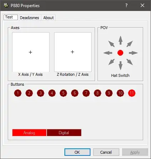
Task: Click the 'Buttons' group label
Action: coord(17,84)
